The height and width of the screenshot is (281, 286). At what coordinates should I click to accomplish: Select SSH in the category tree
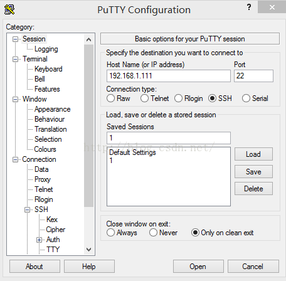coord(41,209)
